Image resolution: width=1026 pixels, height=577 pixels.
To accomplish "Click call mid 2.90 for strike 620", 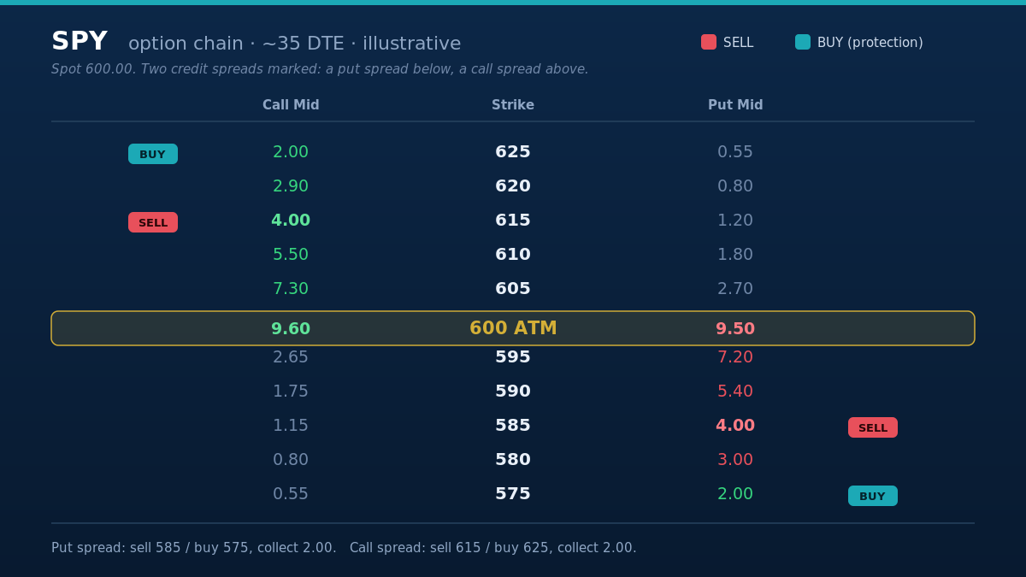I will point(291,186).
